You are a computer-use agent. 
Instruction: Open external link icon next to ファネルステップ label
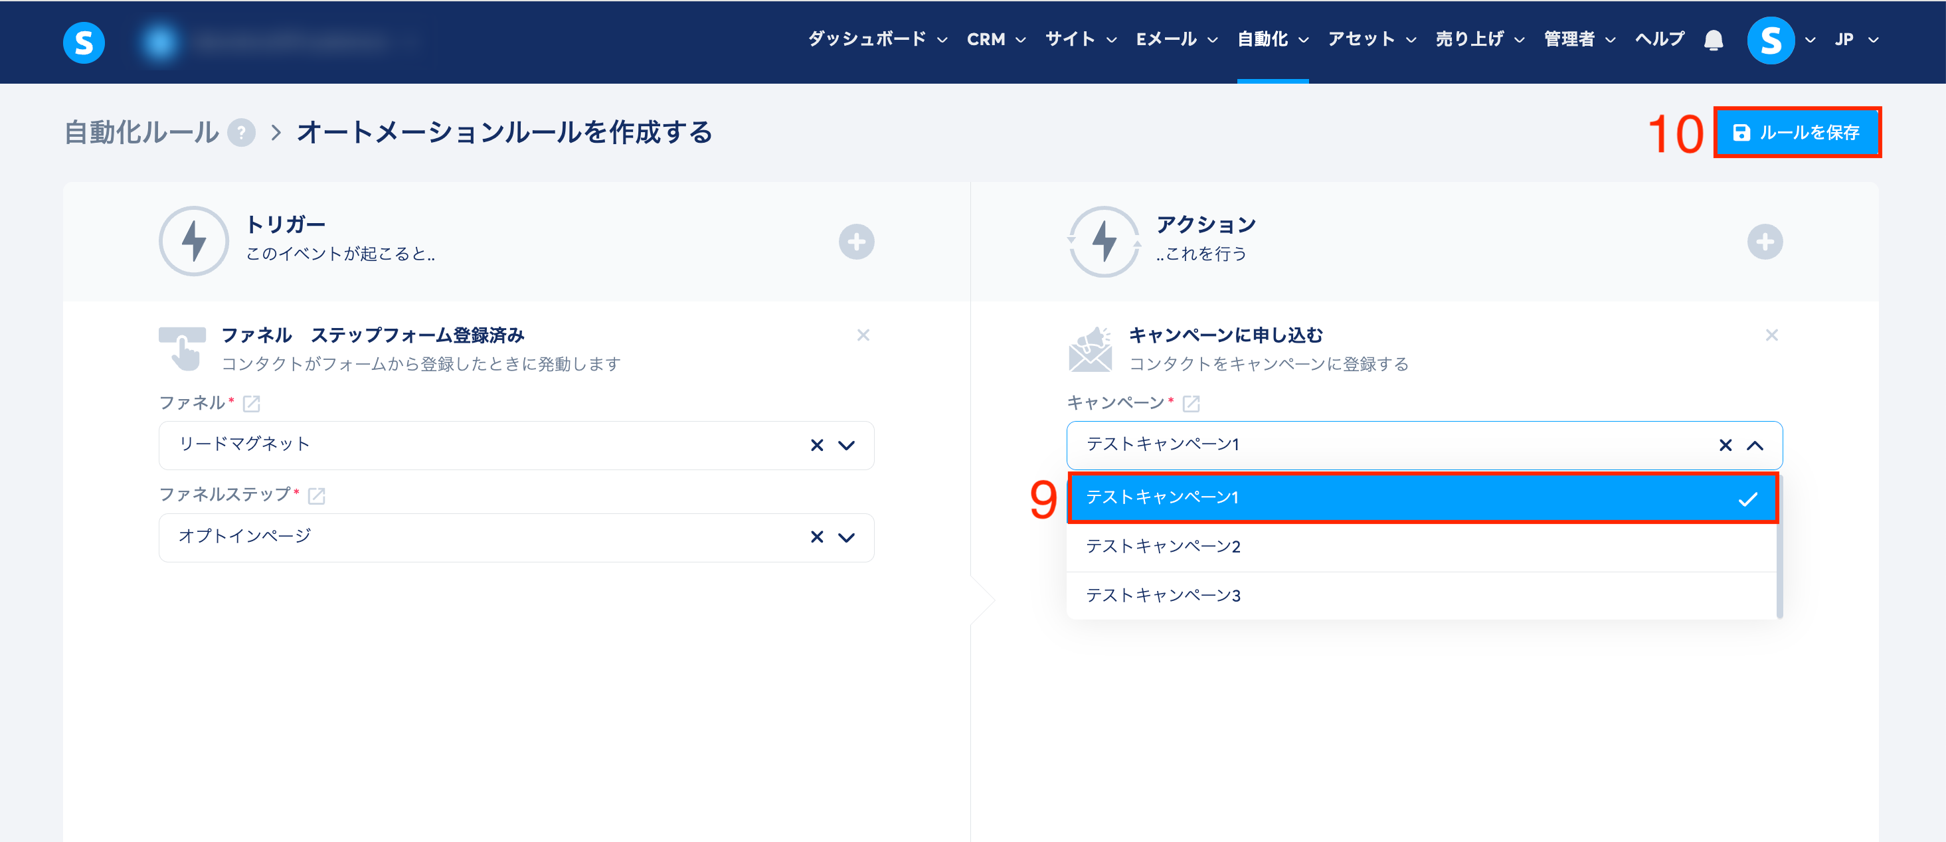[x=317, y=496]
